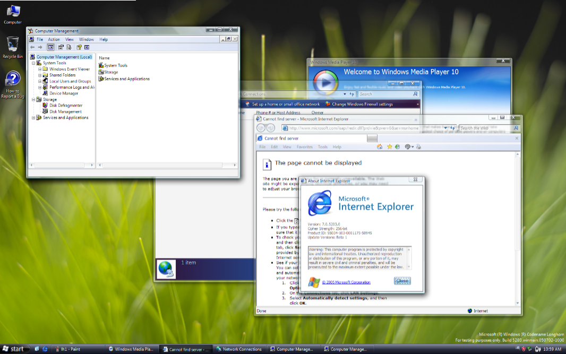Toggle Show/Hide Console Tree toolbar button
Screen dimensions: 566x354
(x=51, y=47)
